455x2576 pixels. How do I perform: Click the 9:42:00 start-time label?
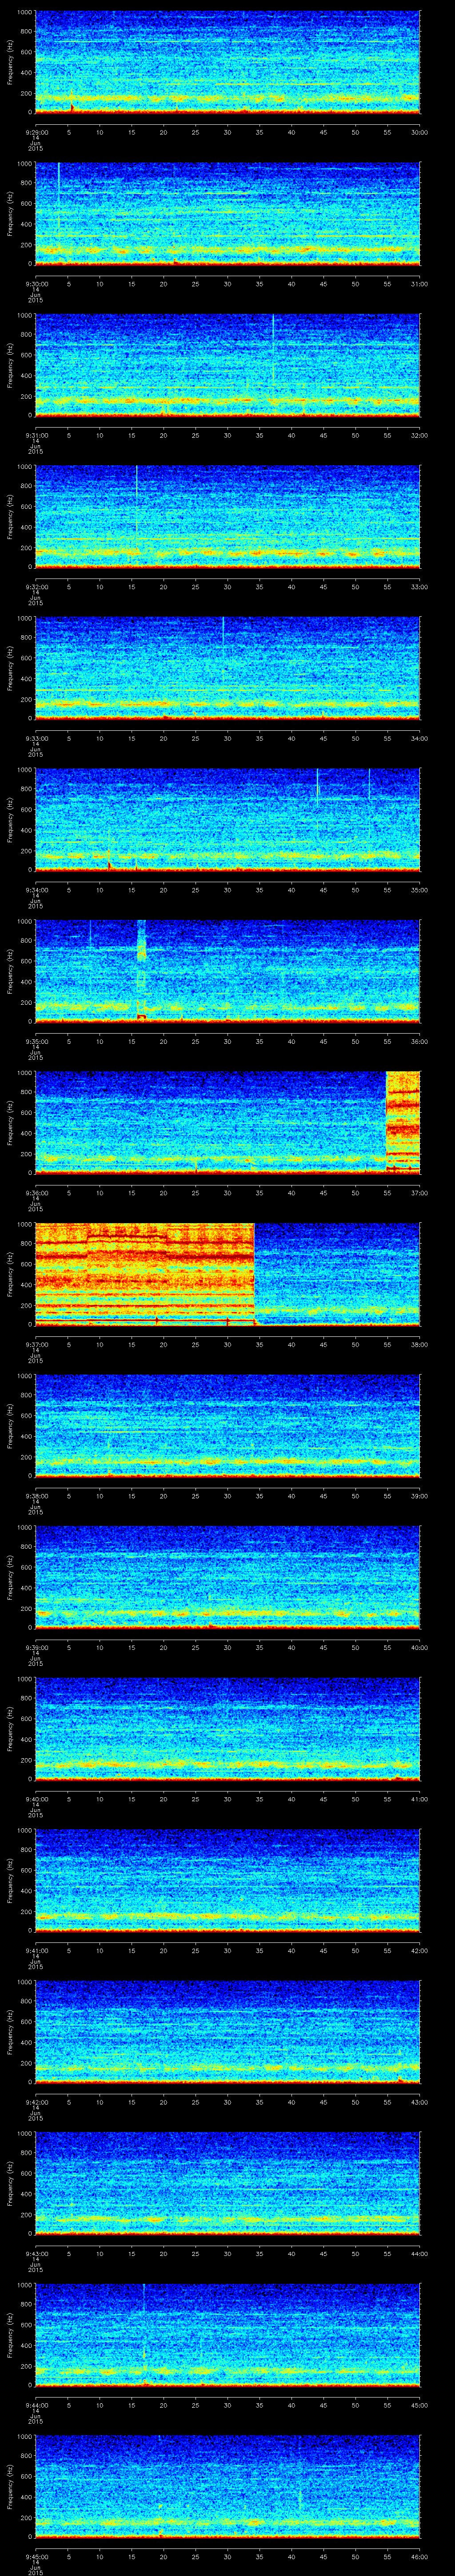[x=36, y=2102]
